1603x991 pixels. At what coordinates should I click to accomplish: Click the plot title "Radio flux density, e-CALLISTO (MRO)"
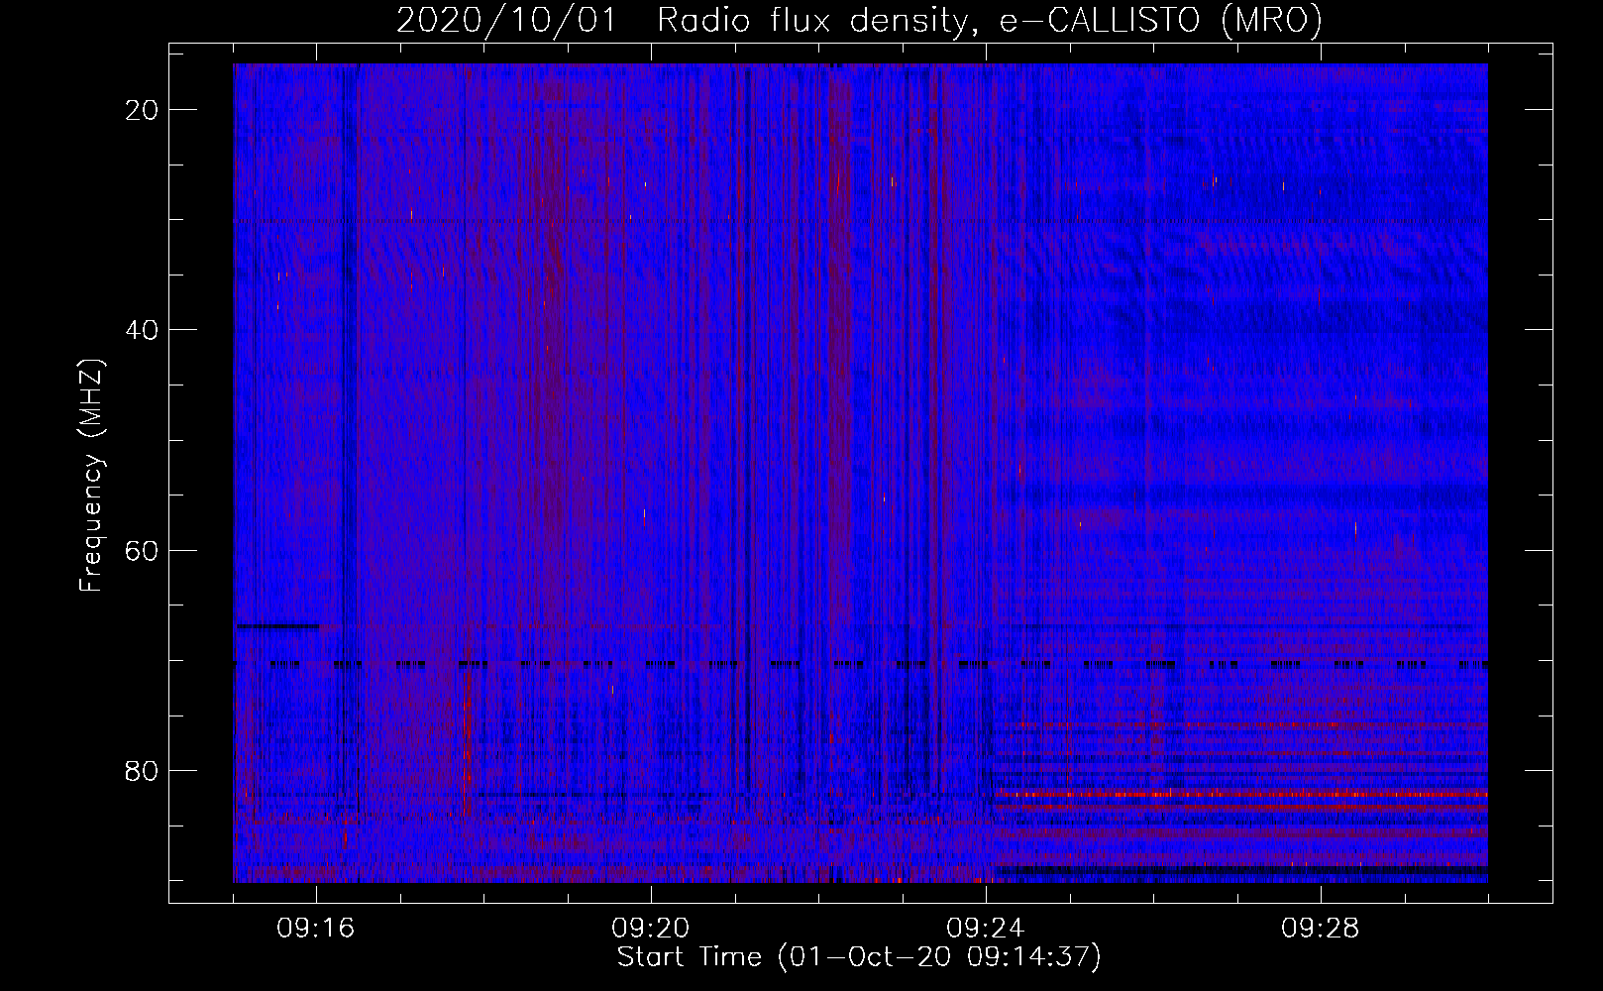click(989, 21)
